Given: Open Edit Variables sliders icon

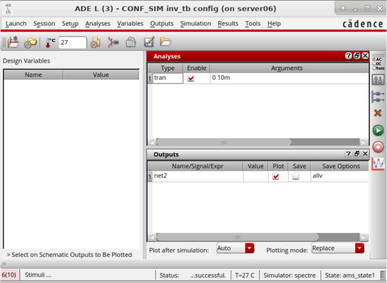Looking at the screenshot, I should tap(378, 79).
